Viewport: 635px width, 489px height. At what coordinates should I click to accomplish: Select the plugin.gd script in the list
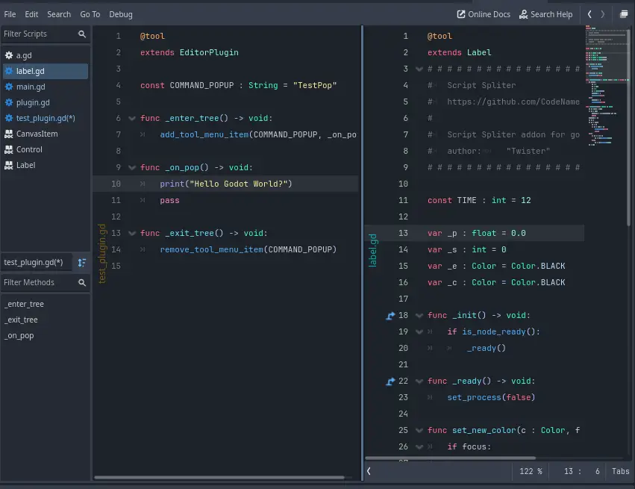pos(33,103)
